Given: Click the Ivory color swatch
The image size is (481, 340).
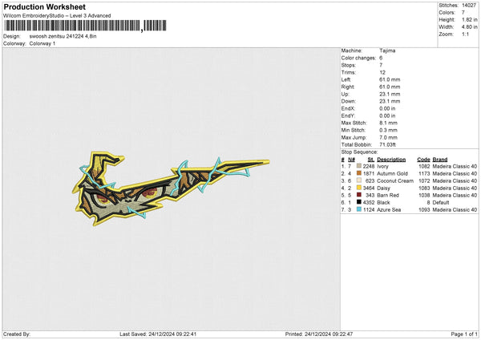Looking at the screenshot, I should [x=359, y=166].
